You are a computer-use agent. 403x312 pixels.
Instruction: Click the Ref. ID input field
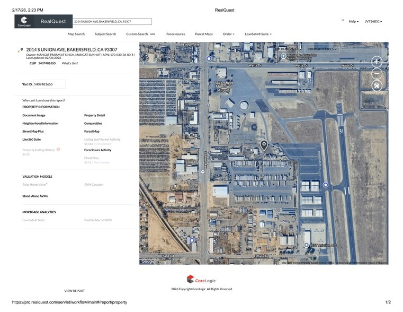click(49, 84)
